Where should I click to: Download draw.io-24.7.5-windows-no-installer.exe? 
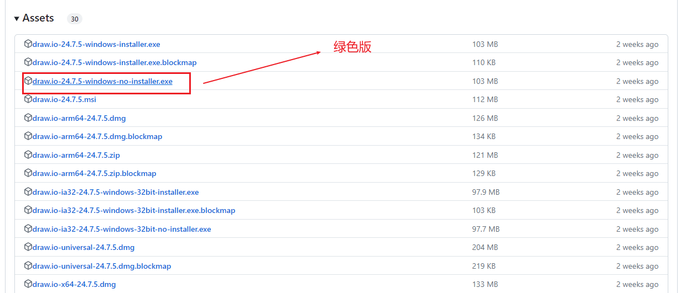tap(102, 81)
